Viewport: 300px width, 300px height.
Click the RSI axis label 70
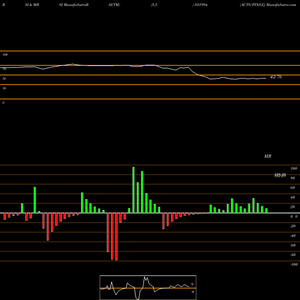coord(4,69)
